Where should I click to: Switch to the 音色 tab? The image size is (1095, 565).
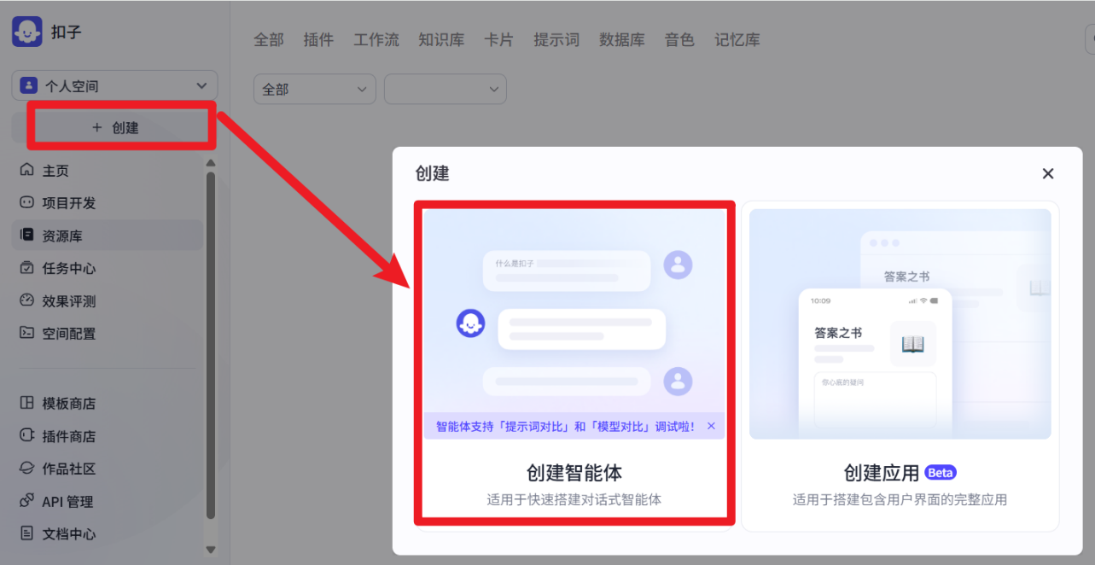(679, 39)
